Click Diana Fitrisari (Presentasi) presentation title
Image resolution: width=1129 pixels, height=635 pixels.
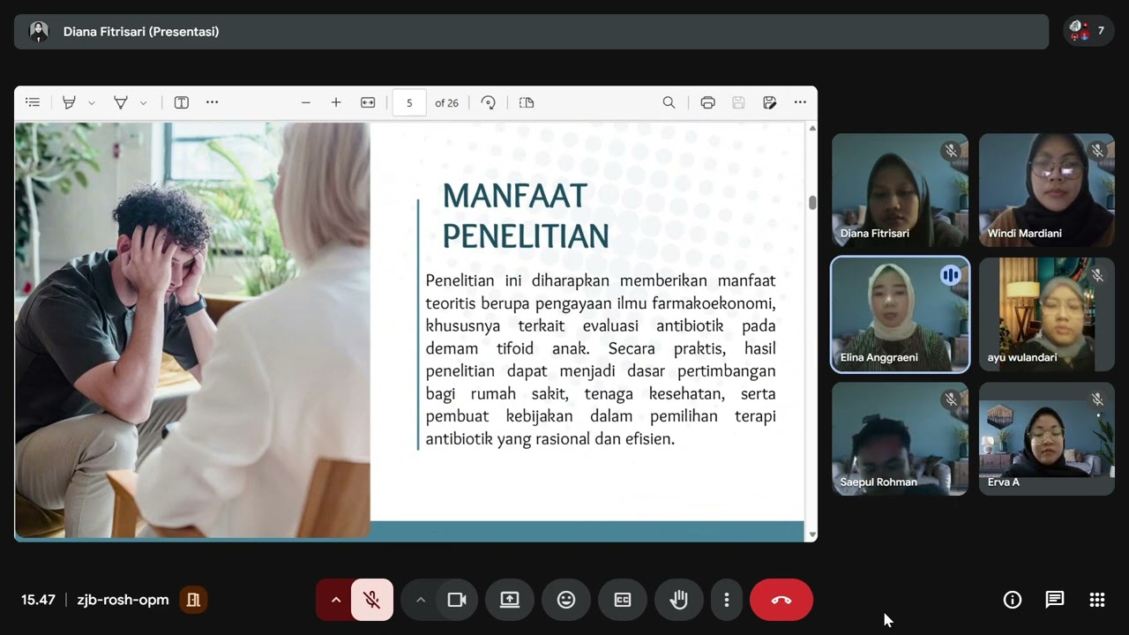pyautogui.click(x=141, y=32)
